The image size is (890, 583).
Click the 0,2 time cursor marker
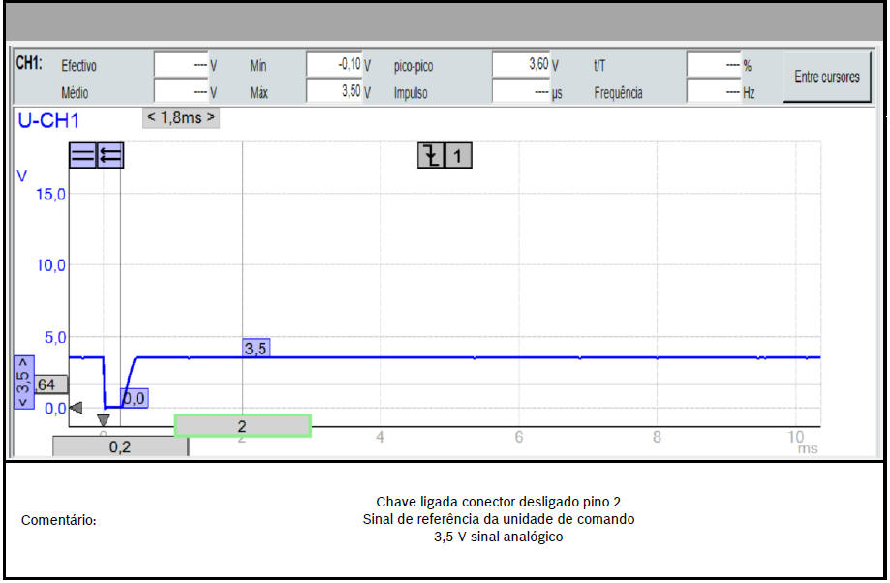tap(120, 446)
